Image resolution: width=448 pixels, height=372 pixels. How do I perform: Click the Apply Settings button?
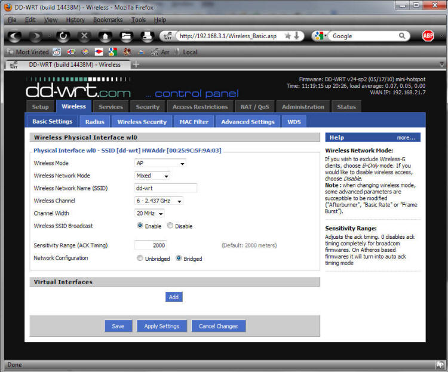162,326
